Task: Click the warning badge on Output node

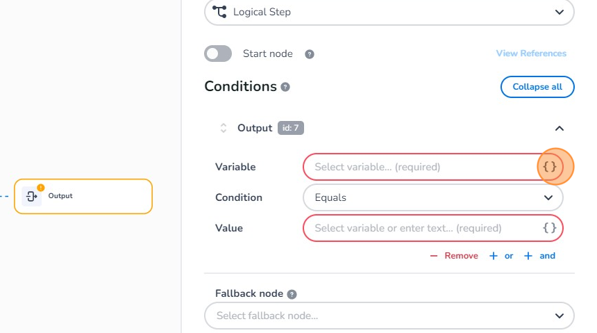Action: (x=40, y=187)
